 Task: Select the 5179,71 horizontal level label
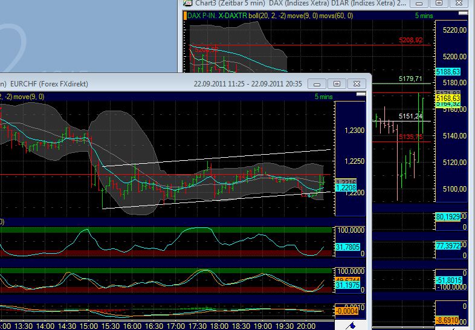click(x=411, y=79)
